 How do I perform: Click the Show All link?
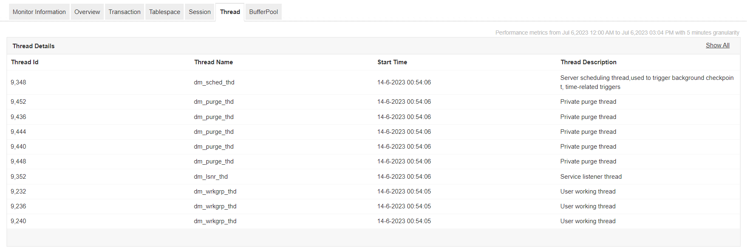coord(717,45)
